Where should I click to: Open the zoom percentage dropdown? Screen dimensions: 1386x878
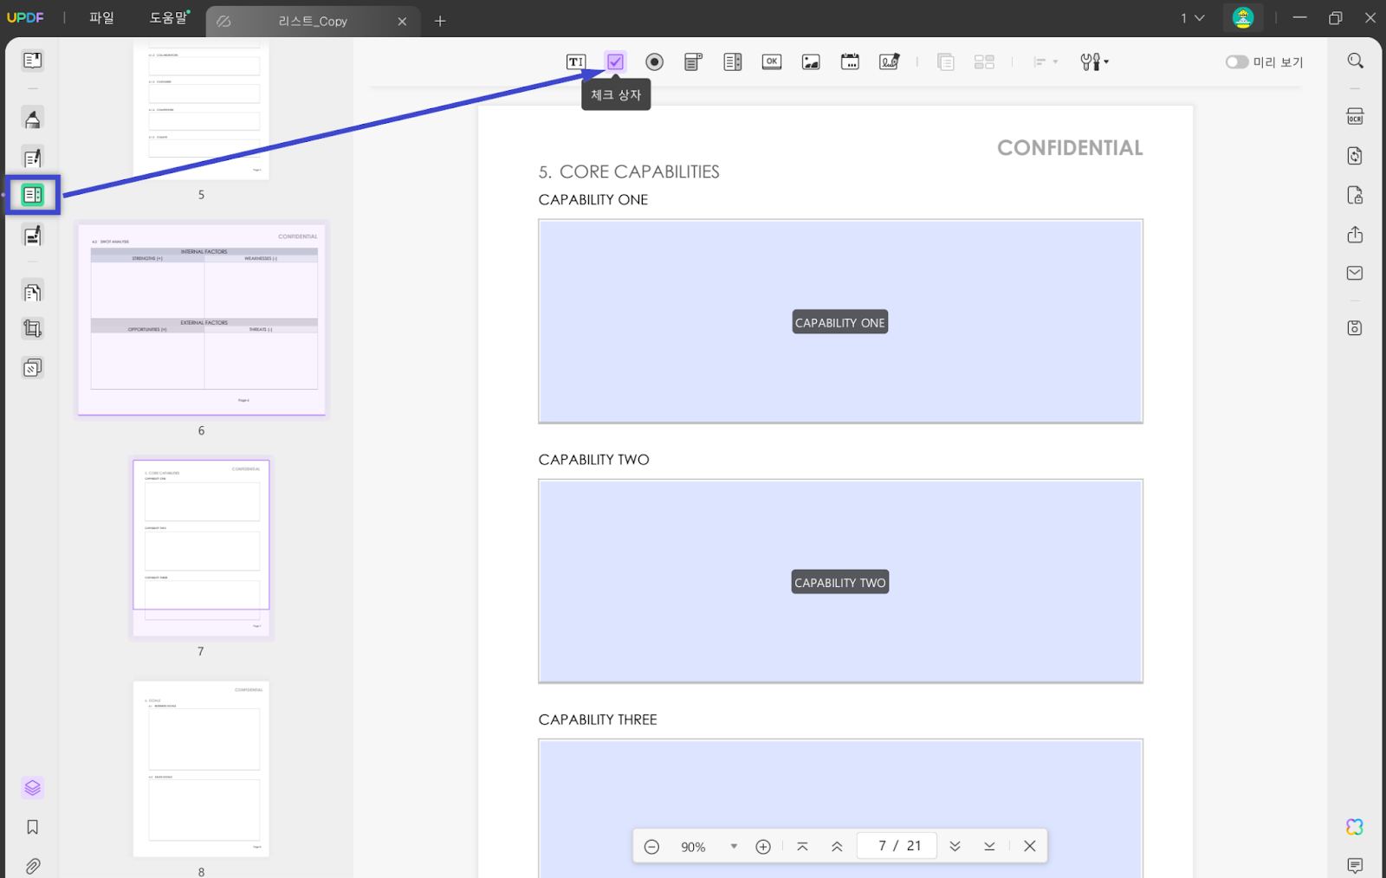tap(734, 847)
